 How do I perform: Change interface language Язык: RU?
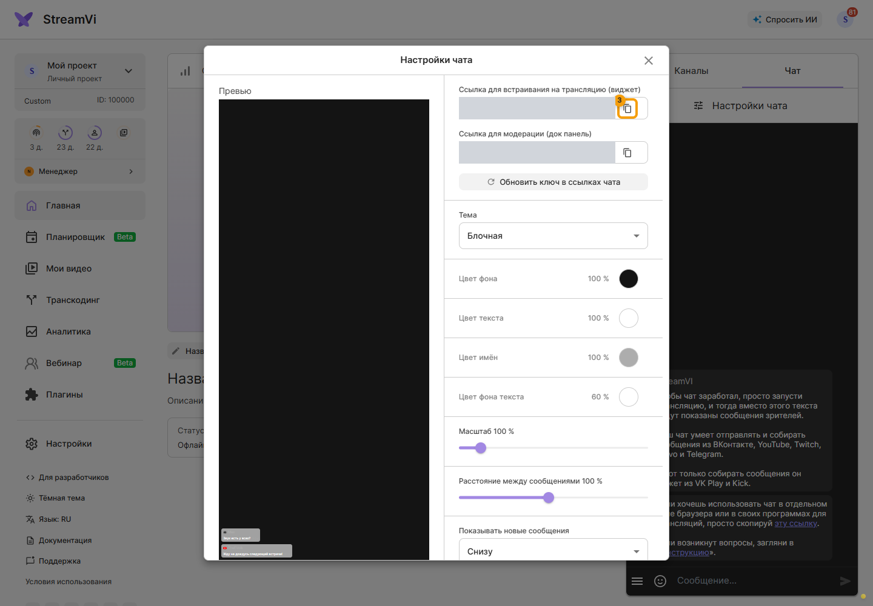click(48, 519)
